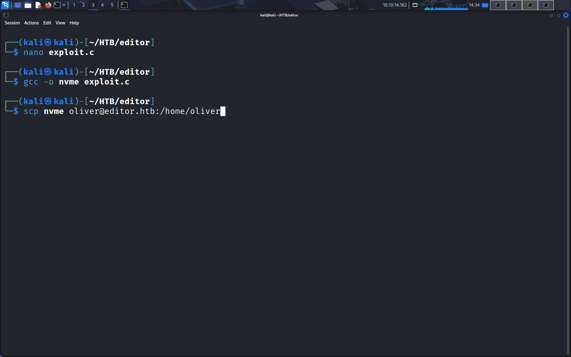571x357 pixels.
Task: Open the file manager launcher
Action: [28, 5]
